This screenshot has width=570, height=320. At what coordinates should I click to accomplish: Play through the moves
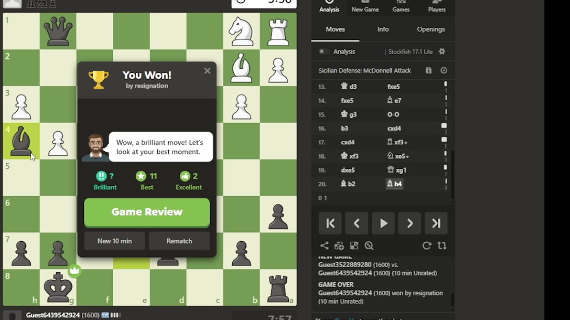click(x=383, y=224)
